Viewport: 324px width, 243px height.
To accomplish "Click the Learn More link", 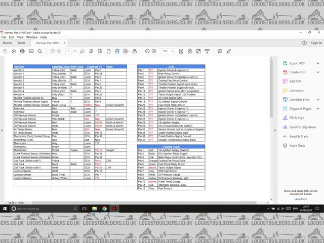I will [x=301, y=199].
